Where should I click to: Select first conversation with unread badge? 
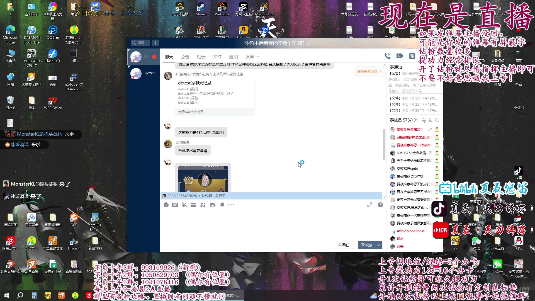pyautogui.click(x=143, y=57)
